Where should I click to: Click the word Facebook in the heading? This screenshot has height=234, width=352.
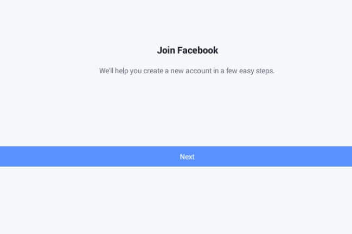click(197, 50)
